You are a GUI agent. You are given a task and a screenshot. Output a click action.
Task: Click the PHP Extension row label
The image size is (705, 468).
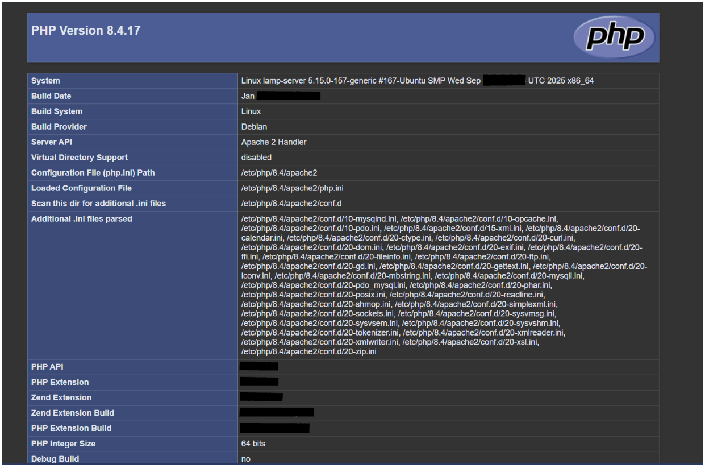[x=60, y=383]
